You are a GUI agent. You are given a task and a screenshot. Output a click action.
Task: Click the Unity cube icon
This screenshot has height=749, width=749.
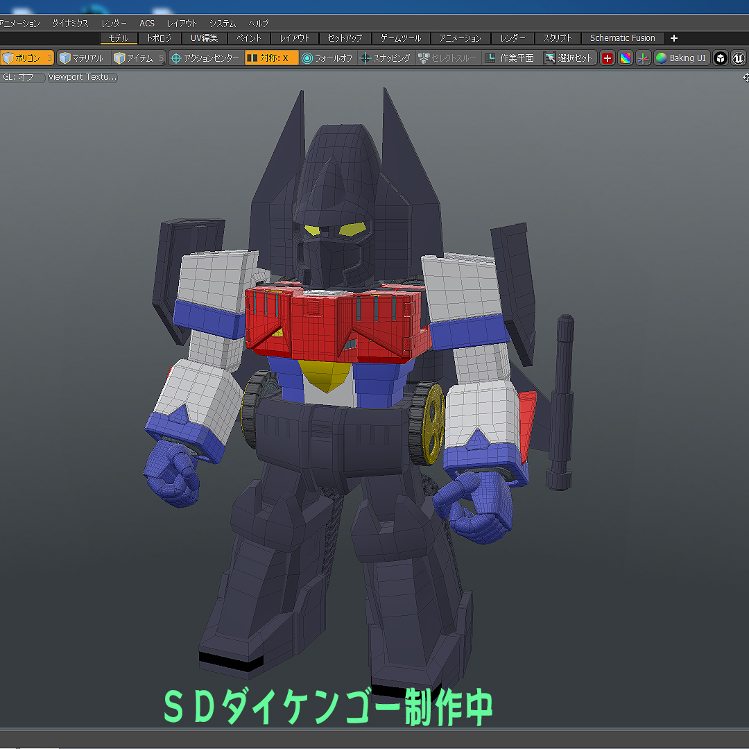click(721, 58)
